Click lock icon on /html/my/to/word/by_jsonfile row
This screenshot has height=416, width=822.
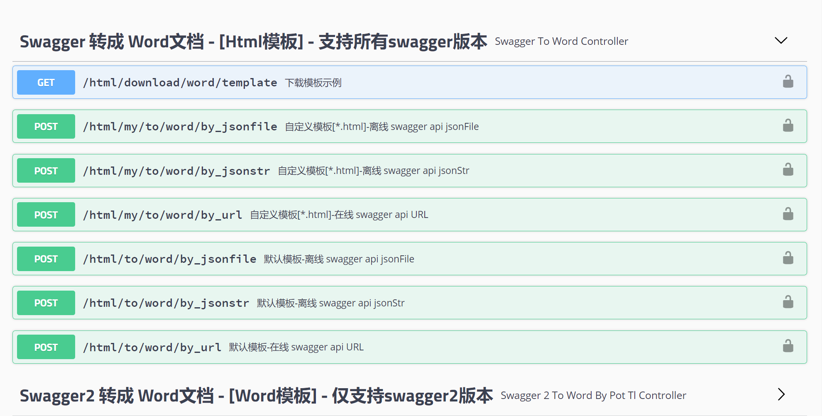point(788,125)
